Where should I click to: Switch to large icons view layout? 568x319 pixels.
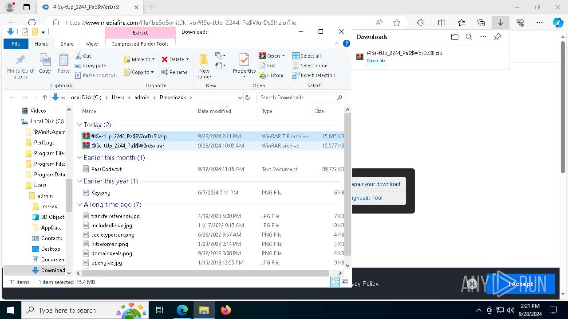344,282
